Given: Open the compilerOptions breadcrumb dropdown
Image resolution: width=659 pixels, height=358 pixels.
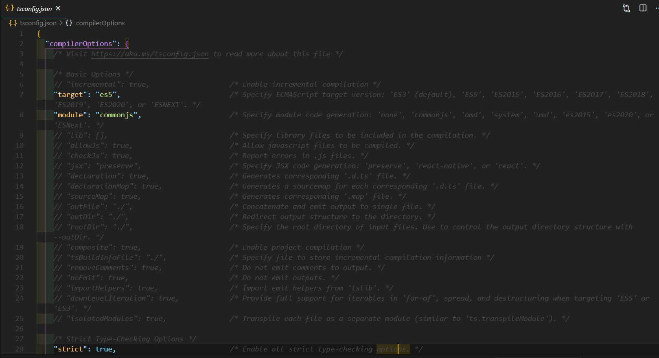Looking at the screenshot, I should coord(100,23).
